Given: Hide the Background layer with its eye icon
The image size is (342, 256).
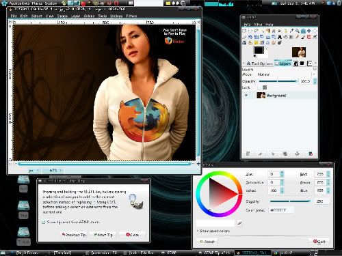Looking at the screenshot, I should pyautogui.click(x=246, y=96).
